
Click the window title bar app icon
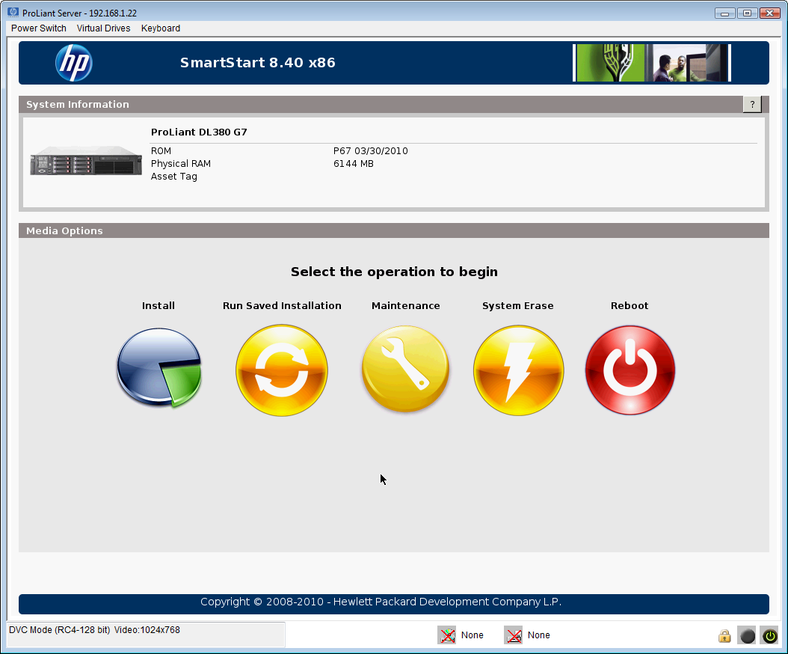[x=13, y=12]
